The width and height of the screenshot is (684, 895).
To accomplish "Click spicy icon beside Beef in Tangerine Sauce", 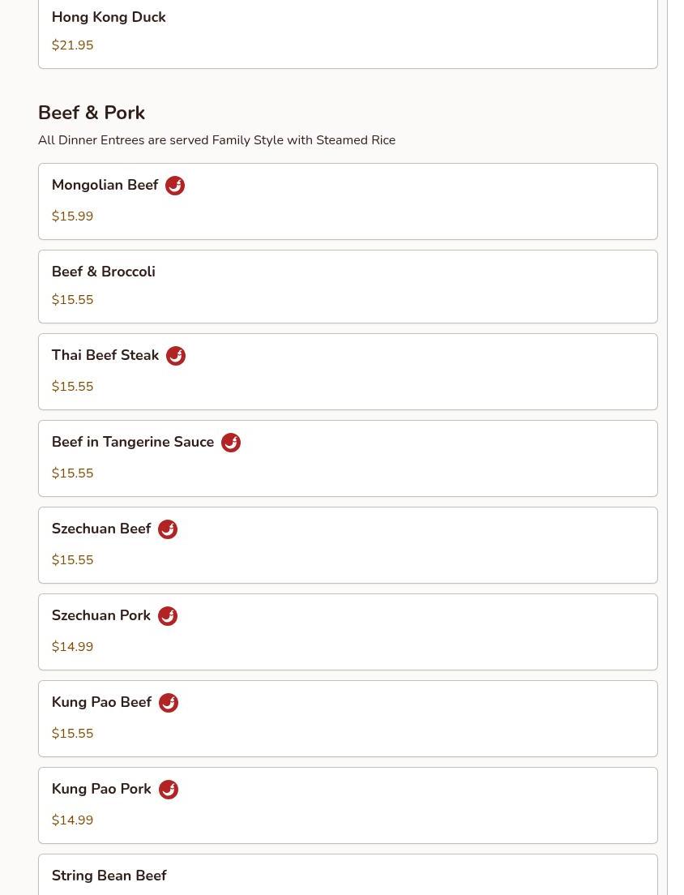I will 231,443.
